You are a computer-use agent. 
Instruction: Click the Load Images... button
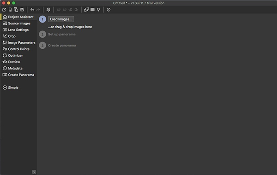point(61,19)
